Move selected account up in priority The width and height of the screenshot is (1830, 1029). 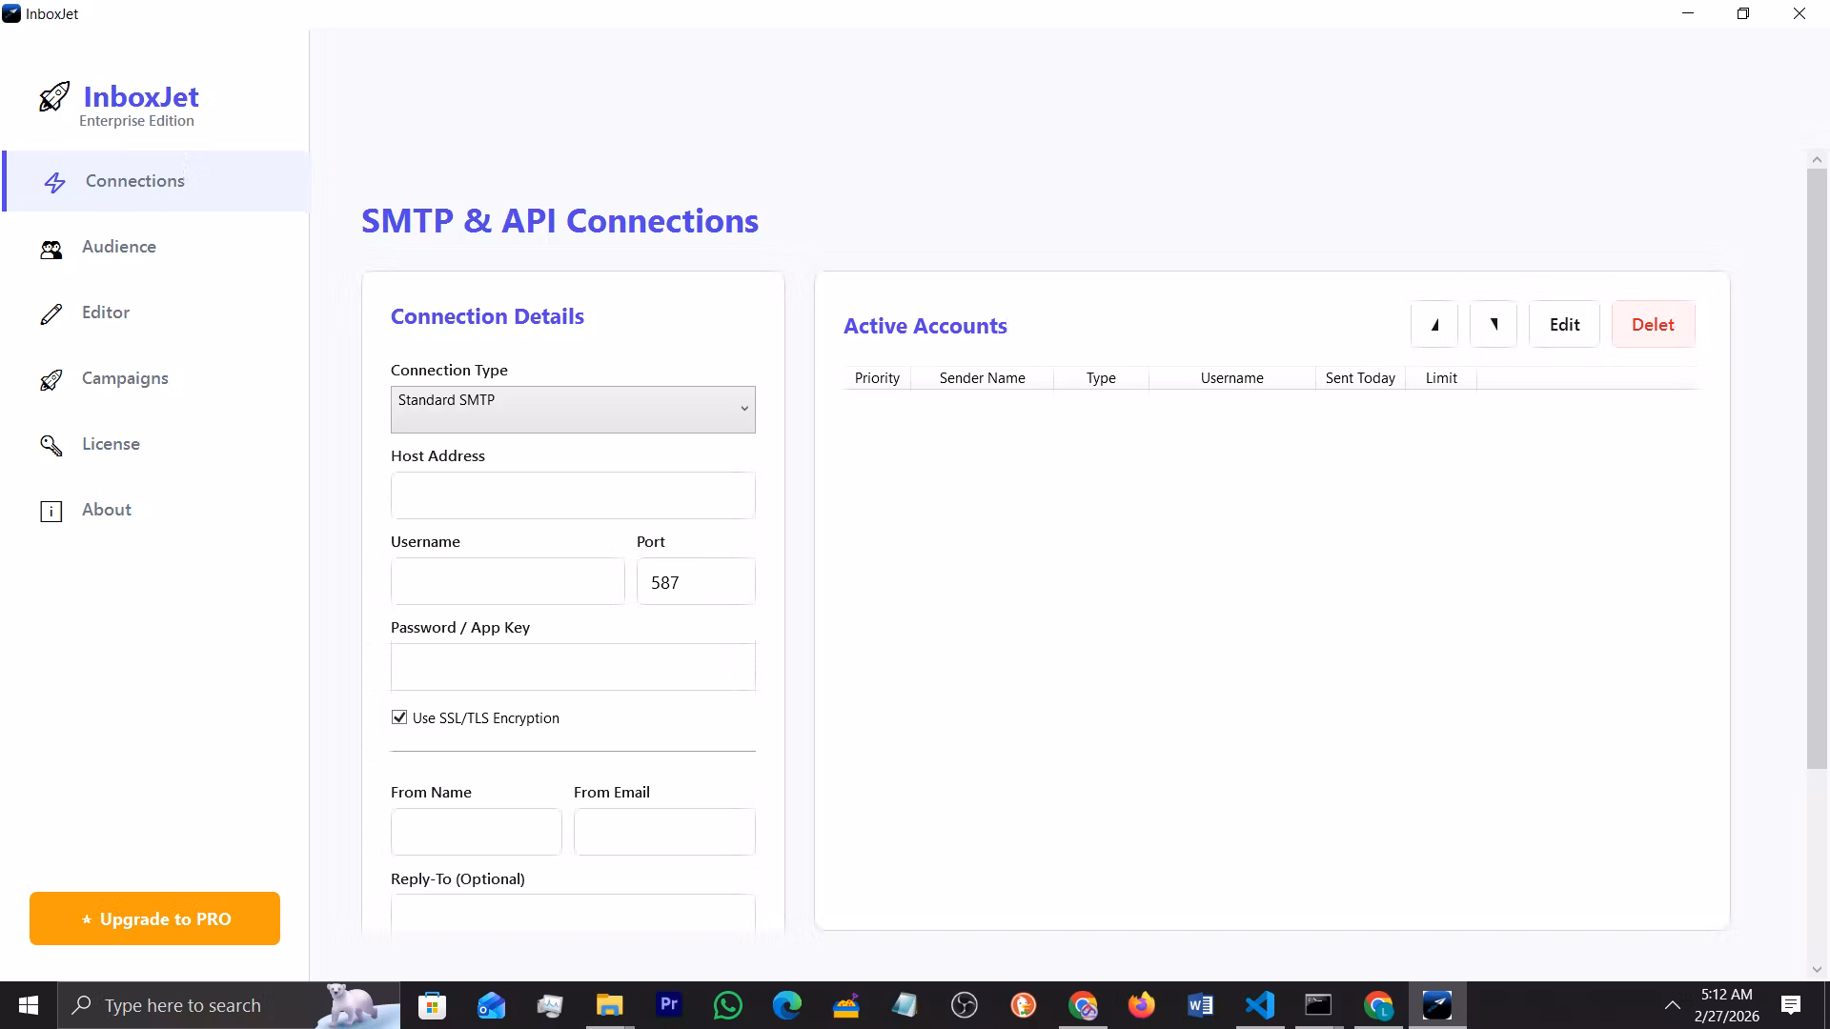[1434, 325]
